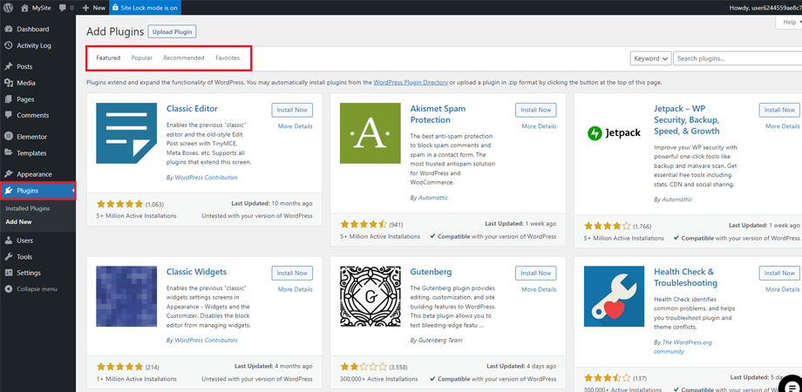
Task: Click the Upload Plugin button
Action: click(x=173, y=31)
